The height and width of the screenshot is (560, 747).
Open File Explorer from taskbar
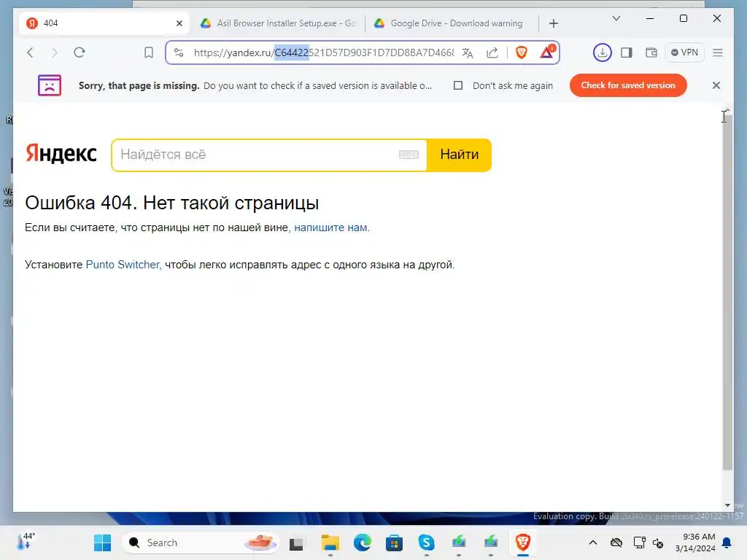330,542
